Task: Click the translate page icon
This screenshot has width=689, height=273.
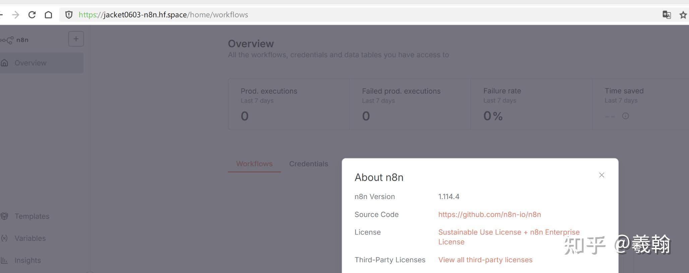Action: tap(667, 15)
